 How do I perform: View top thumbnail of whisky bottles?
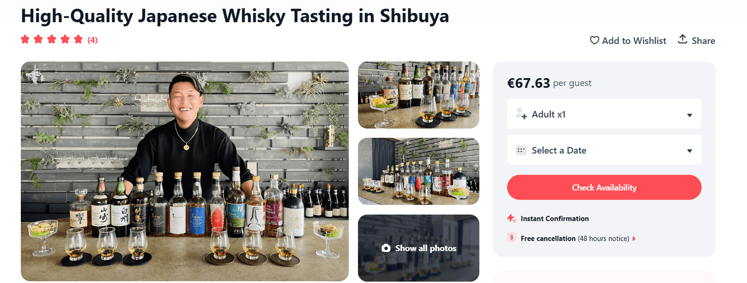point(419,95)
